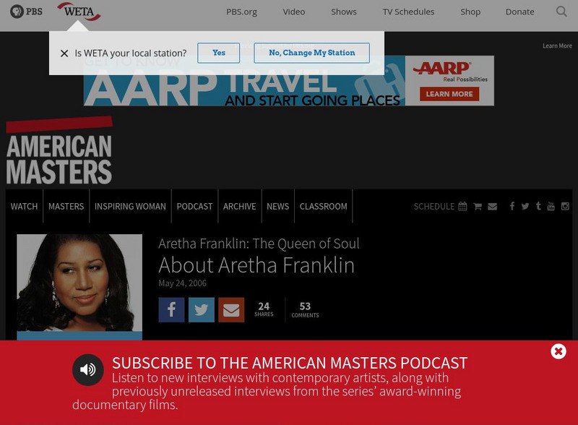Open PBS.org in the top navigation
This screenshot has width=578, height=425.
(x=241, y=12)
